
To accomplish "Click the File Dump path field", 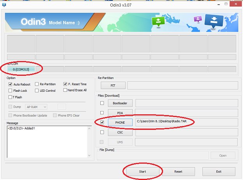I will click(153, 156).
